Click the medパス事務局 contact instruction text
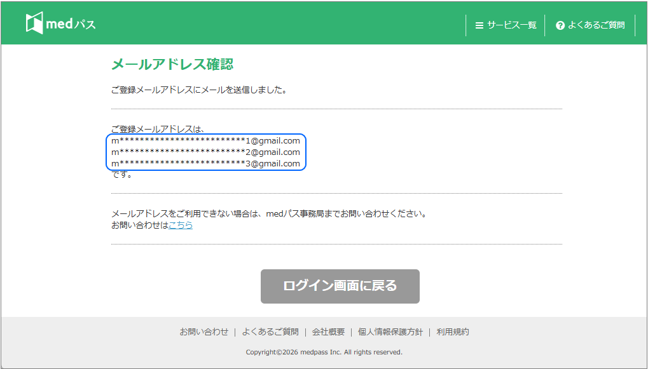 [268, 213]
